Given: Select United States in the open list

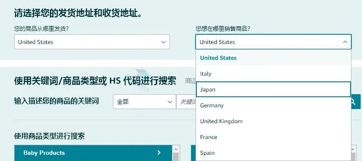Looking at the screenshot, I should (273, 58).
